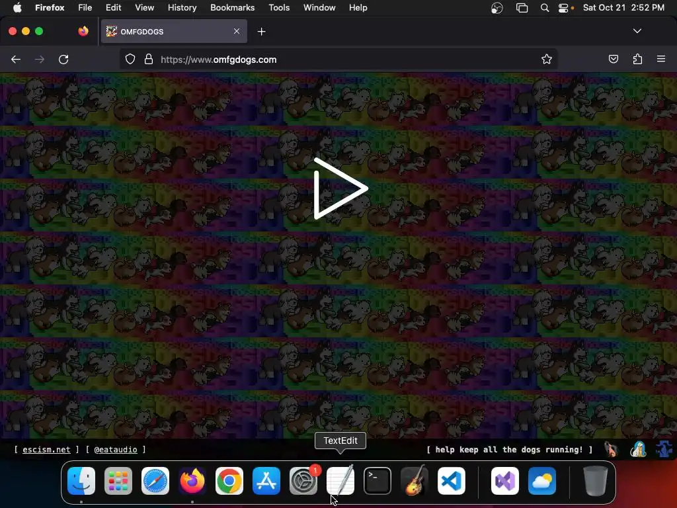The image size is (677, 508).
Task: Open System Settings with badge in Dock
Action: pos(303,481)
